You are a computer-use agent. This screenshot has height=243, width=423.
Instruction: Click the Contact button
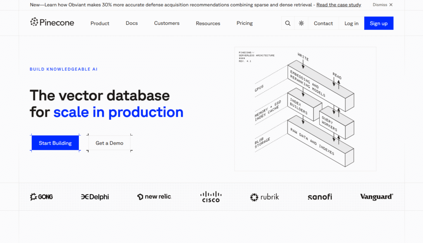pyautogui.click(x=323, y=23)
